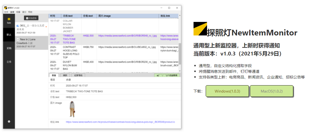Click the 36氪 feed icon
The height and width of the screenshot is (135, 323).
18,25
